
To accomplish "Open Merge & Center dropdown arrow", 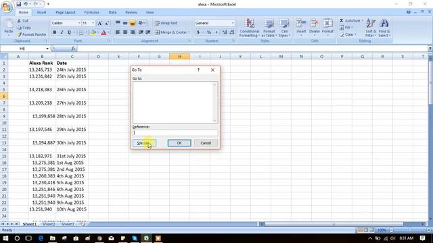I will (189, 32).
